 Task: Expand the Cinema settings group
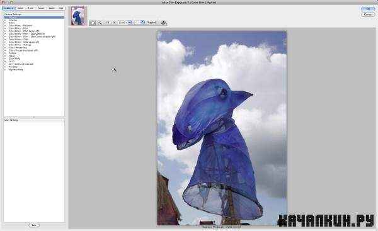tap(5, 20)
